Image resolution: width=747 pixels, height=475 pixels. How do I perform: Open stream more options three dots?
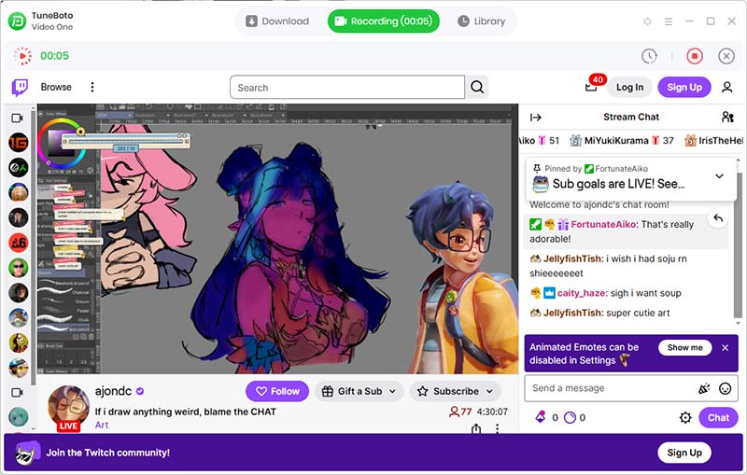[x=497, y=429]
